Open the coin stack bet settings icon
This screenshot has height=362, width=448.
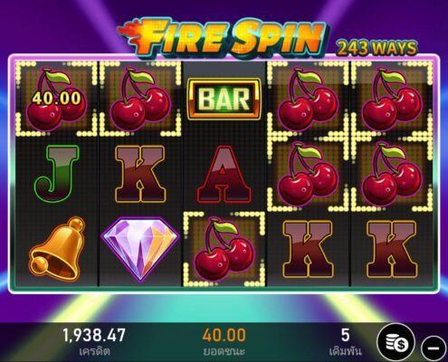click(x=397, y=342)
